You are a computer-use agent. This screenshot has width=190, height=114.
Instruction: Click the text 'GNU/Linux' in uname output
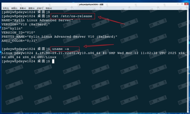click(x=47, y=57)
